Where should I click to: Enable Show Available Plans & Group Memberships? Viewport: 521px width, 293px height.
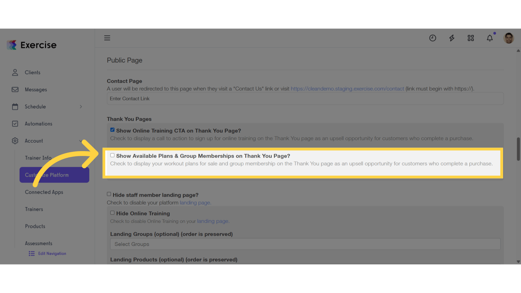(113, 155)
